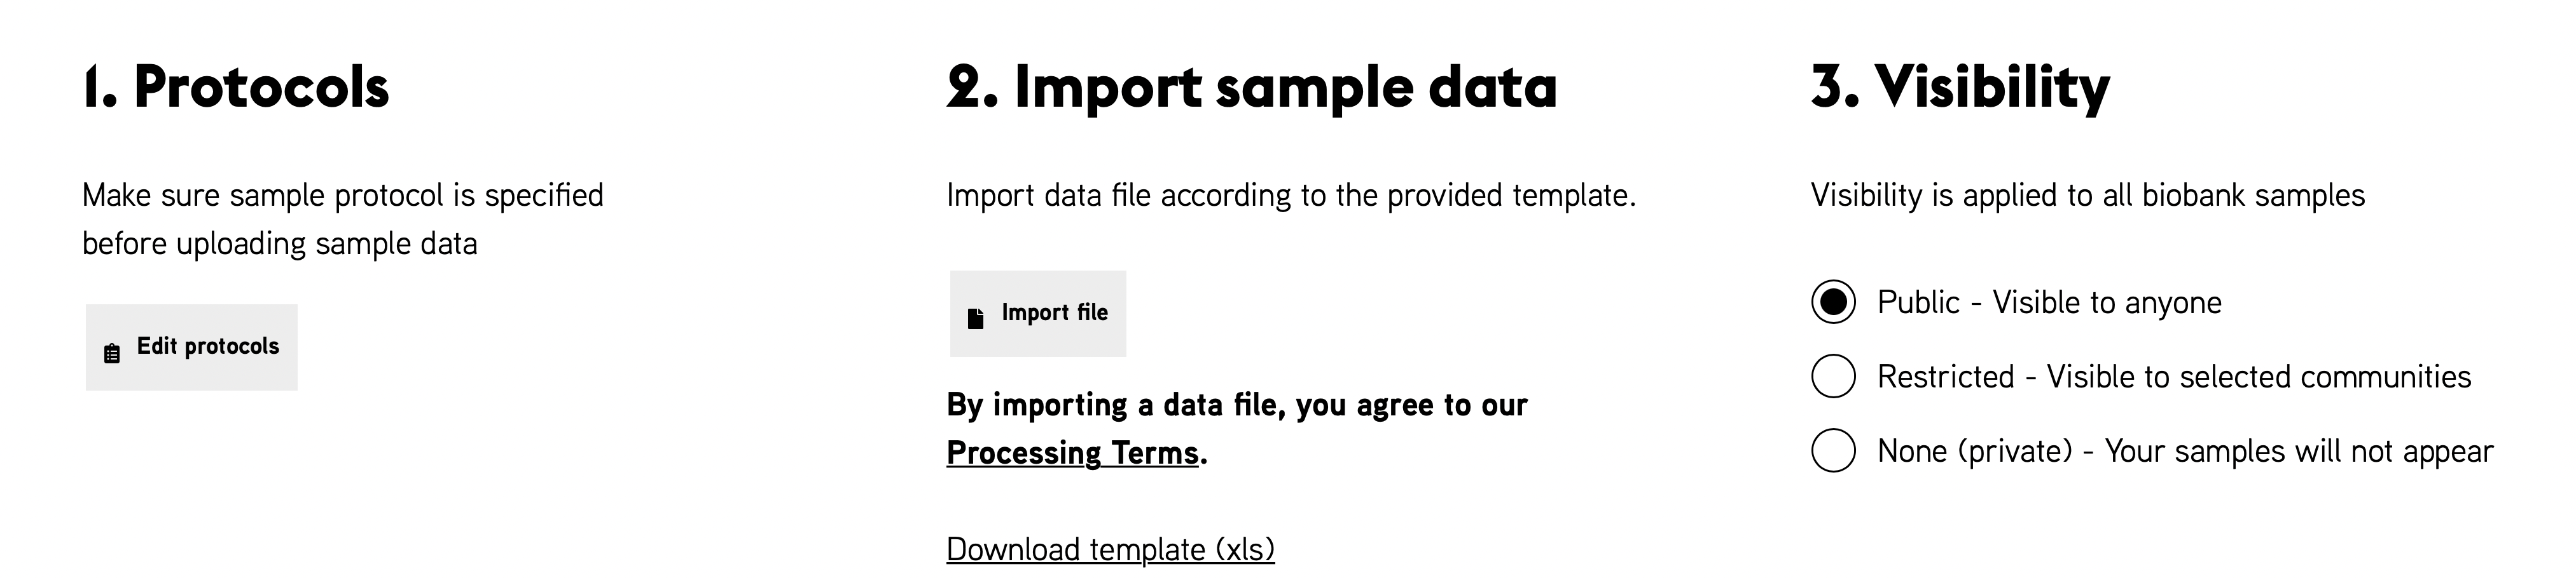
Task: Click the 'Import data file according' description
Action: (x=1290, y=196)
